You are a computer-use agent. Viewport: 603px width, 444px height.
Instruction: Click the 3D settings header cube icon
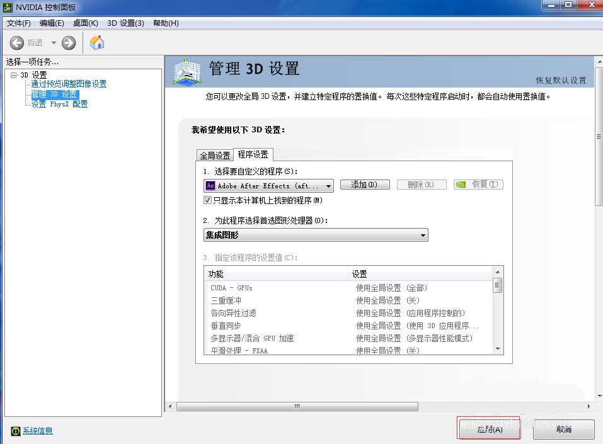click(187, 72)
